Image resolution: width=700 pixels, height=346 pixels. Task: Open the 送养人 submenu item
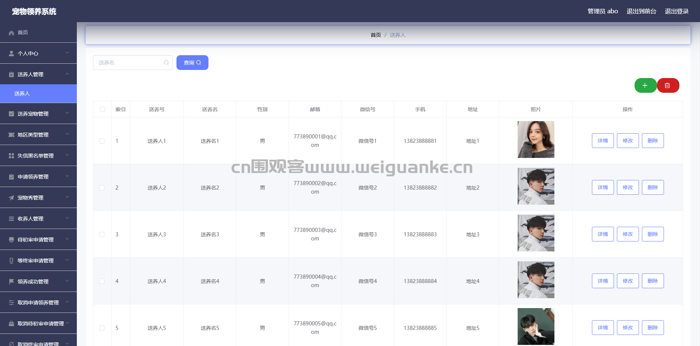coord(22,93)
